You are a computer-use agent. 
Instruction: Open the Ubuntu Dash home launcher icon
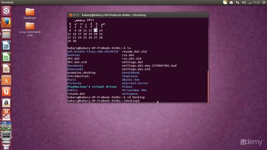pyautogui.click(x=6, y=11)
